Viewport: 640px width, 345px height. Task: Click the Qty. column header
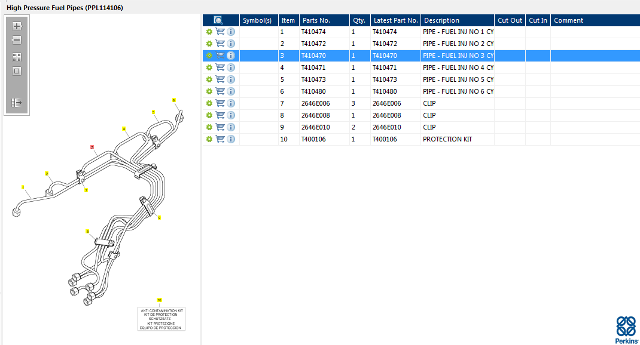click(359, 20)
